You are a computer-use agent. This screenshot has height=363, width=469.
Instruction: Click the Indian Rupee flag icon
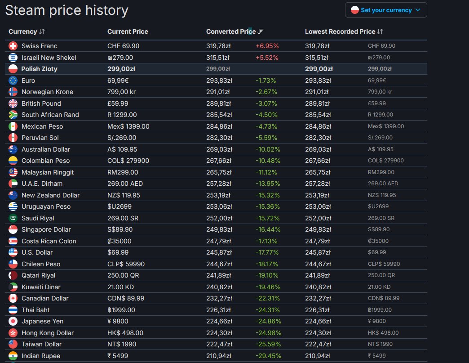(x=13, y=356)
